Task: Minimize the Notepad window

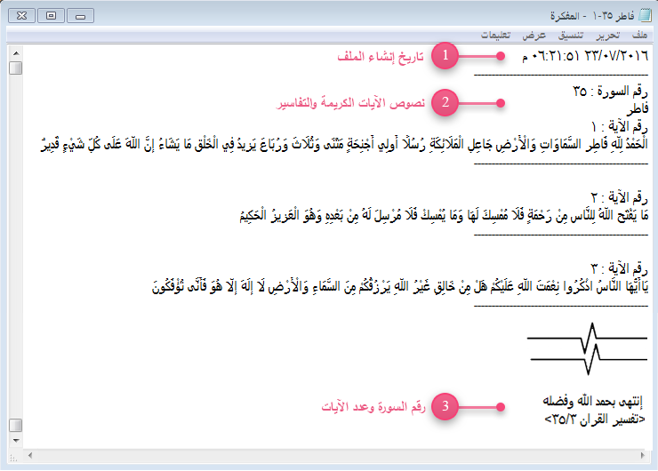Action: point(81,15)
